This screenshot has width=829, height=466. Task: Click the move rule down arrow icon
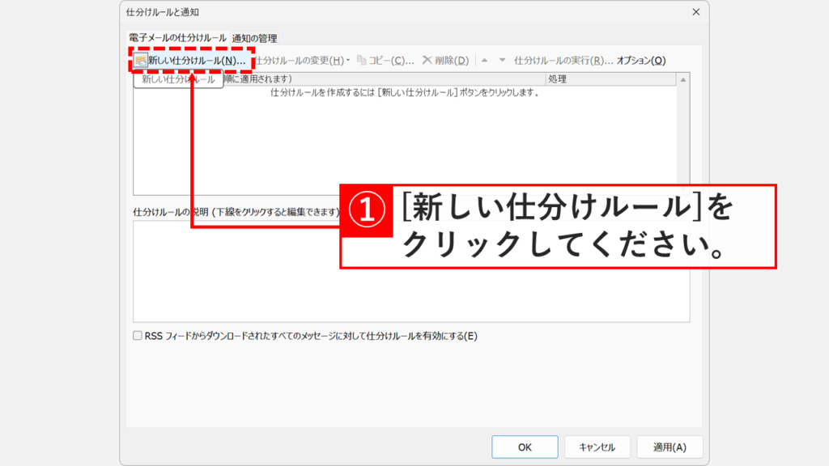[x=501, y=59]
